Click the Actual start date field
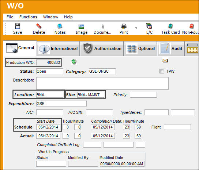 (48, 136)
